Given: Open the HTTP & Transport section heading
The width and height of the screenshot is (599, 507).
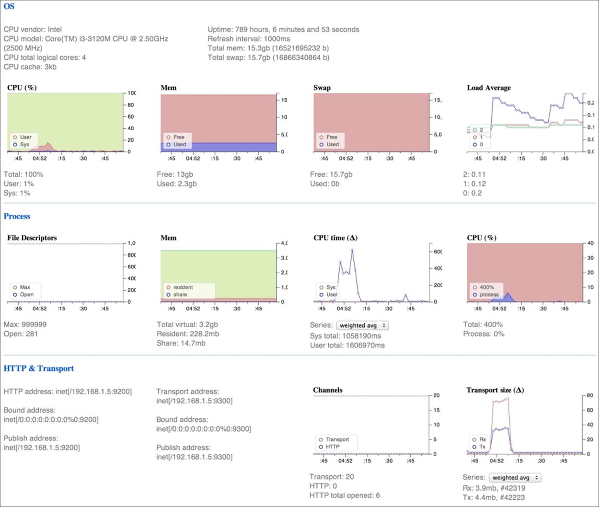Looking at the screenshot, I should pos(39,369).
